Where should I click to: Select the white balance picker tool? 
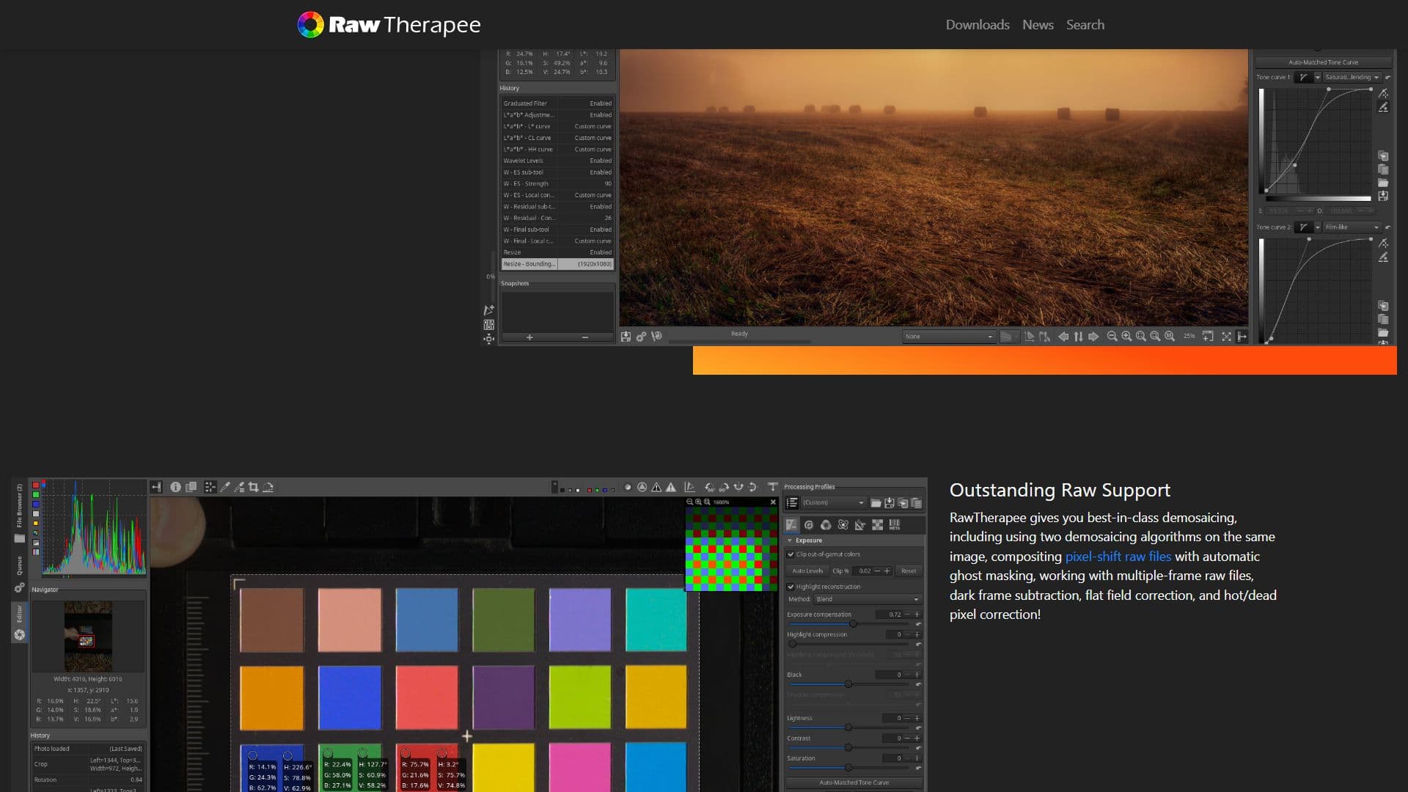pyautogui.click(x=225, y=487)
